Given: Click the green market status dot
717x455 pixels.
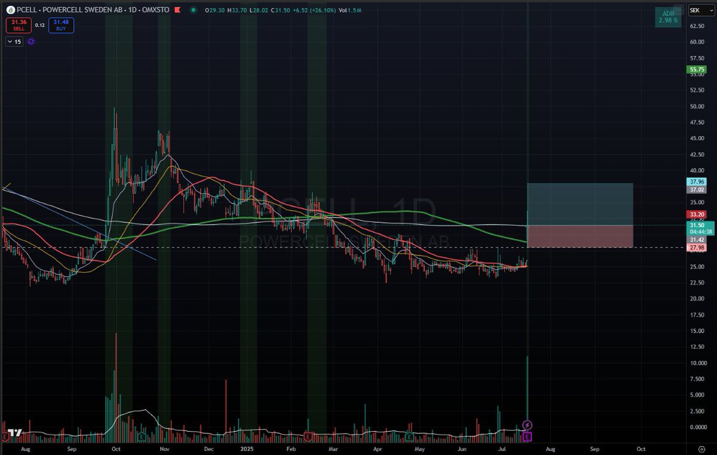Looking at the screenshot, I should [194, 10].
